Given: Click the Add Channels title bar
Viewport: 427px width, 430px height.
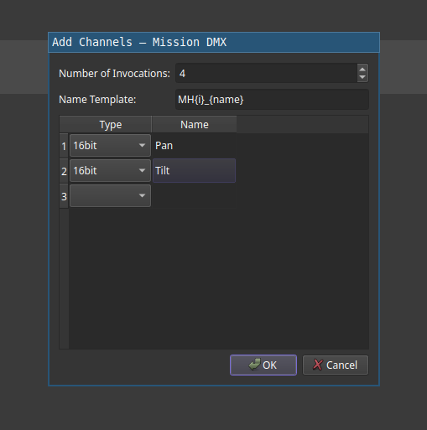Looking at the screenshot, I should click(x=214, y=43).
